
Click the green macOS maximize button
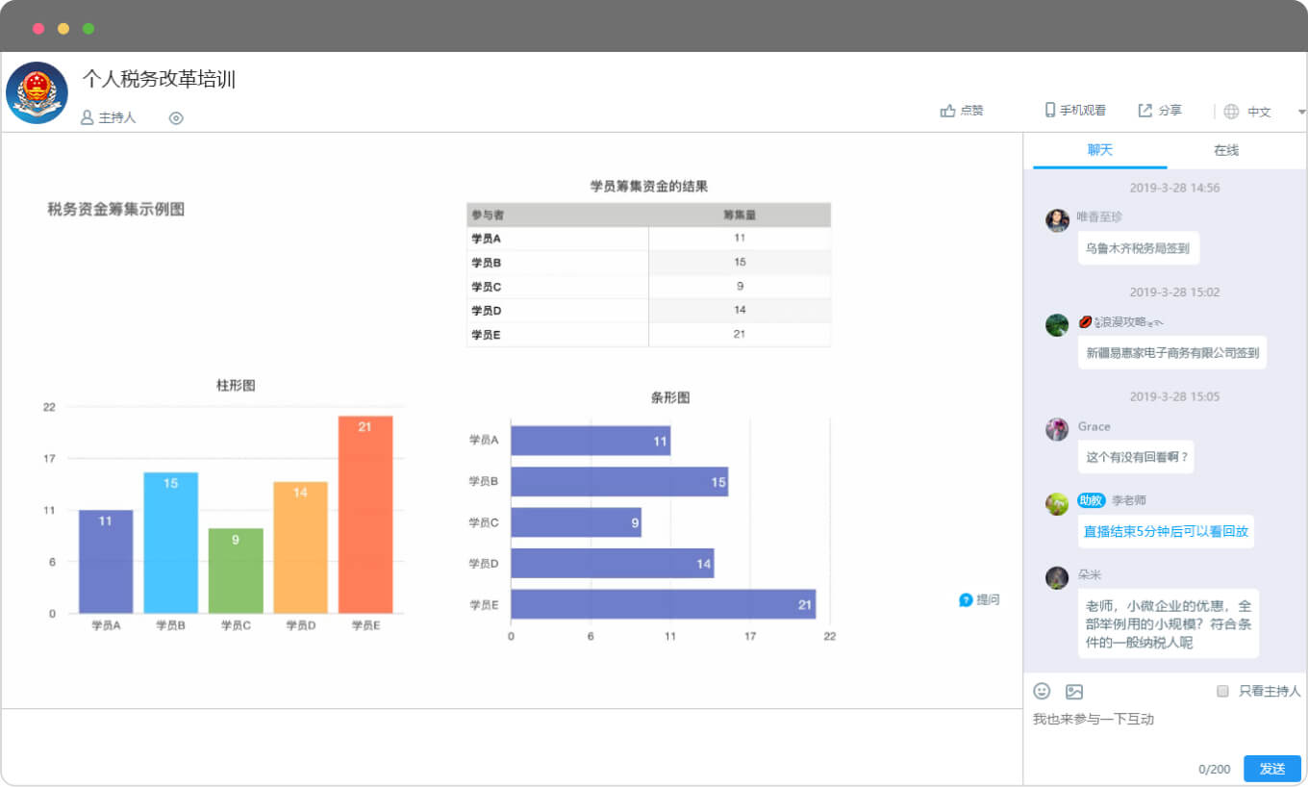[x=88, y=28]
